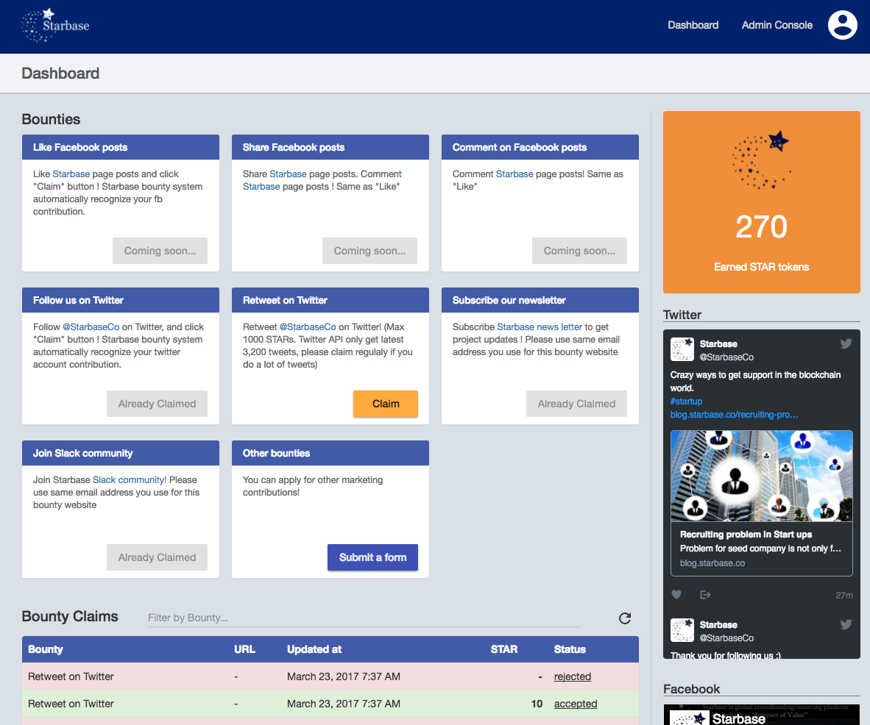Refresh the Bounty Claims list
Screen dimensions: 870x725
pos(625,618)
